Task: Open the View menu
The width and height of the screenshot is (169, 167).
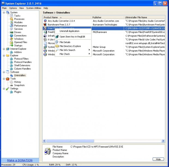Action: [x=22, y=8]
